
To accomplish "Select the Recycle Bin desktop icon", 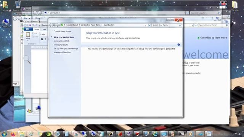I will coord(18,6).
